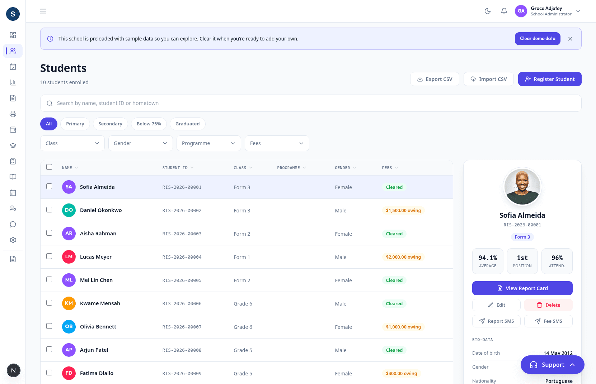Viewport: 596px width, 384px height.
Task: Open the settings gear in sidebar
Action: coord(13,240)
